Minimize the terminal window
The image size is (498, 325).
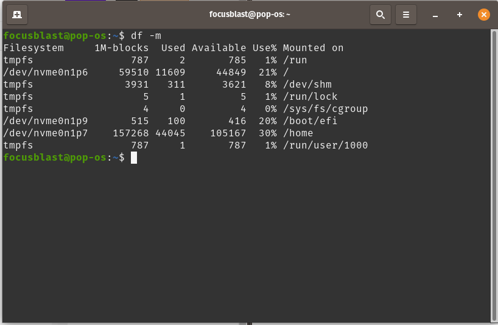[x=435, y=14]
